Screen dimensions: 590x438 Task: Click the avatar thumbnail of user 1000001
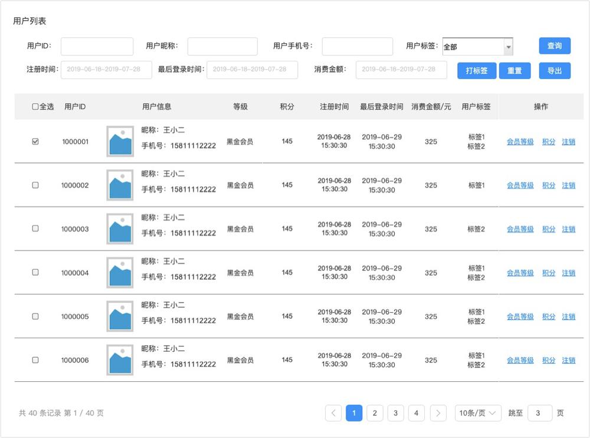click(120, 142)
